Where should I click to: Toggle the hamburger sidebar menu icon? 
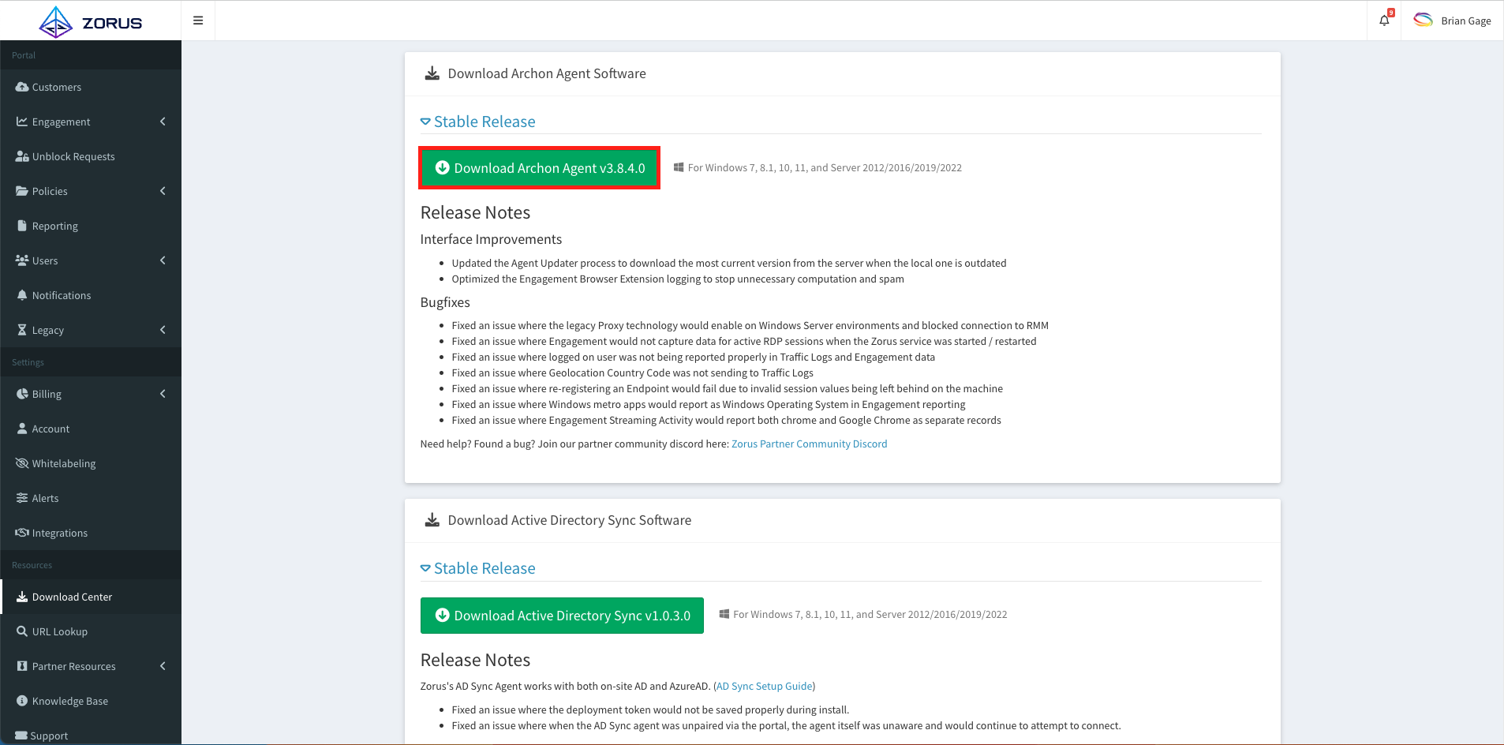(x=198, y=21)
